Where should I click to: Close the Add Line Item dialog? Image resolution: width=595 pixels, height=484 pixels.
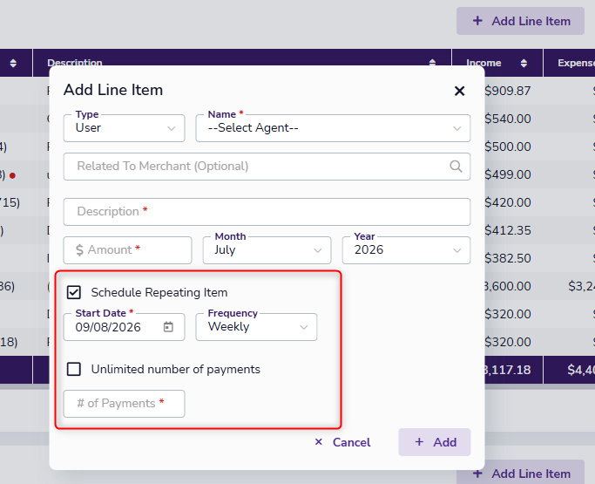pos(459,91)
